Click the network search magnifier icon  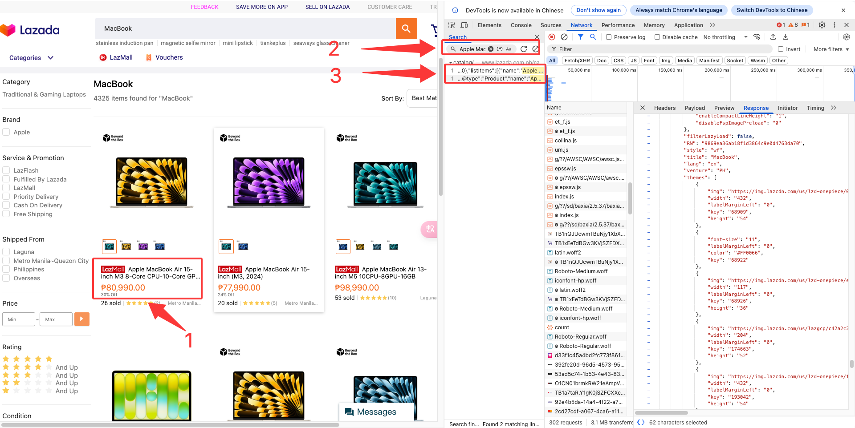click(593, 37)
